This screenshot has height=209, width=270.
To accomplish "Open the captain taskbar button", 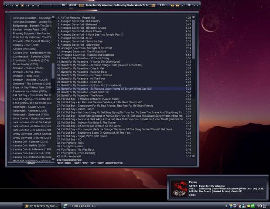I will 80,206.
